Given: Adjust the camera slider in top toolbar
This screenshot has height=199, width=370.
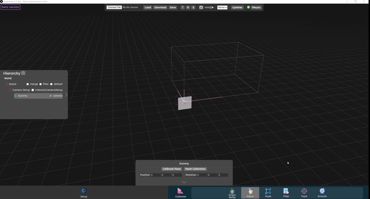Looking at the screenshot, I should (x=209, y=7).
